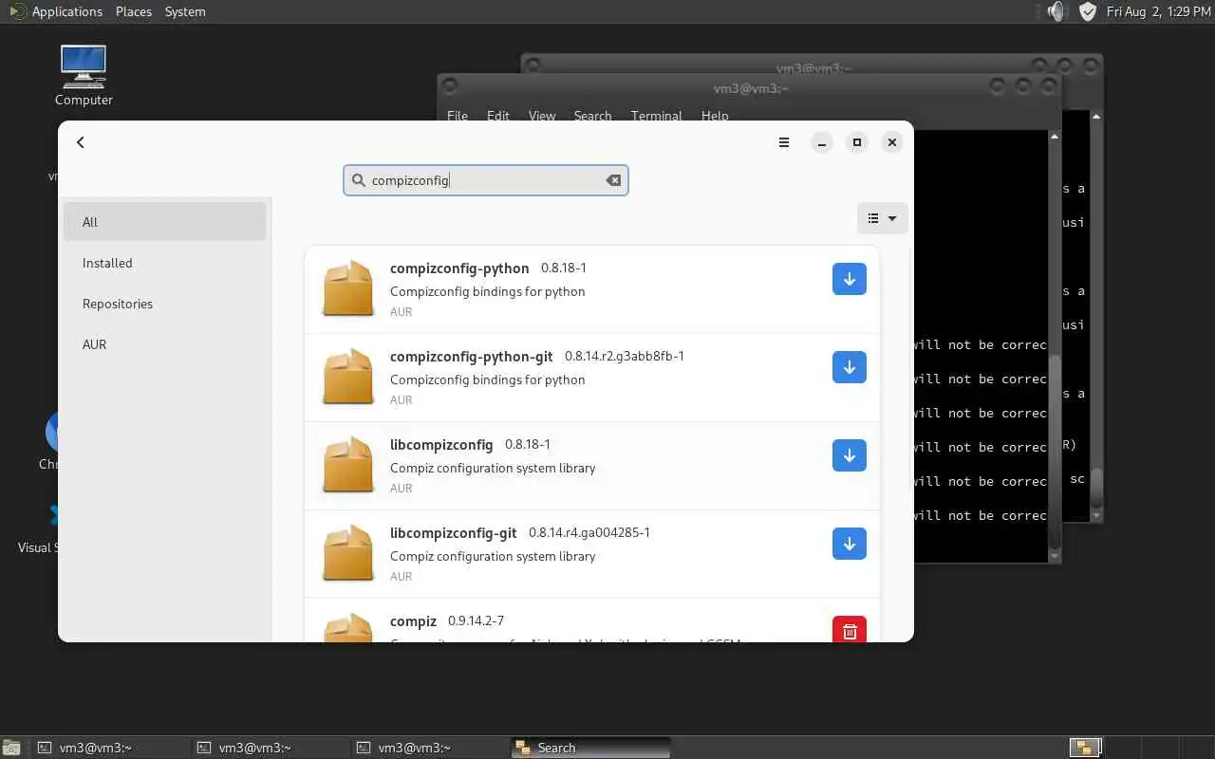This screenshot has width=1215, height=759.
Task: Select the Repositories category in sidebar
Action: [x=165, y=304]
